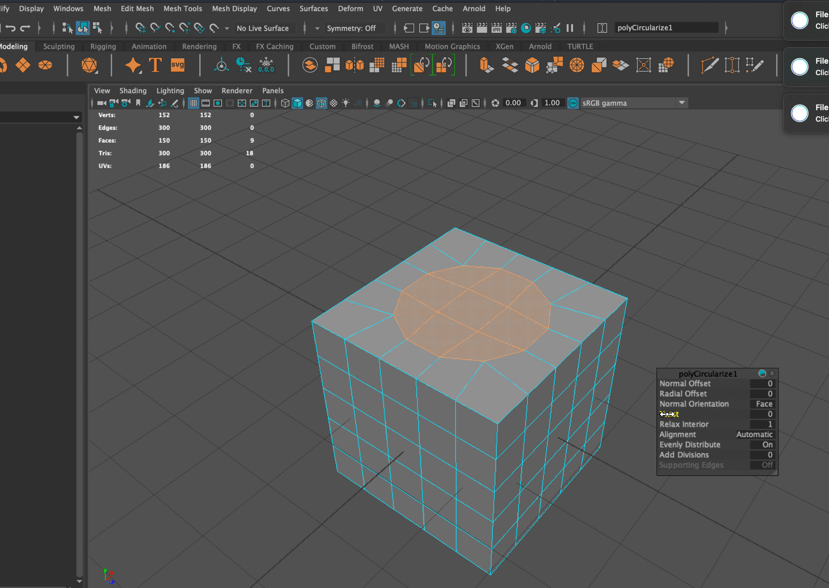Screen dimensions: 829x588
Task: Click the Normal Offset value field
Action: [x=762, y=383]
